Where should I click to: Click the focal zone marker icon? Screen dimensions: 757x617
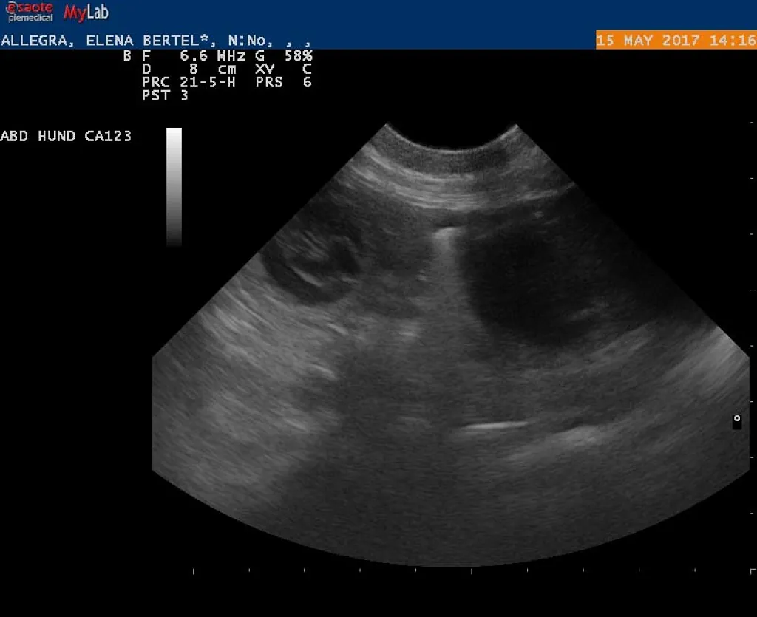(736, 421)
